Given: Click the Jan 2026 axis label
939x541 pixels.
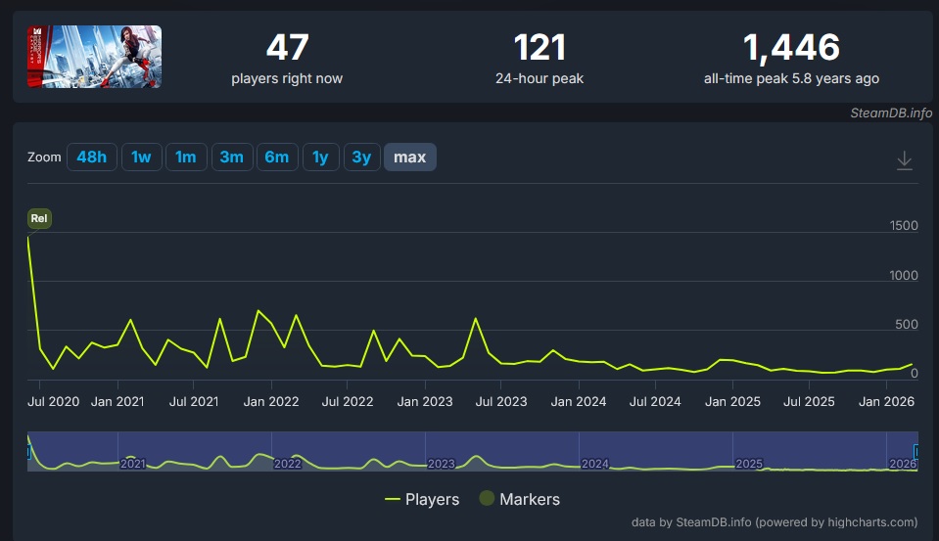Looking at the screenshot, I should pos(886,401).
